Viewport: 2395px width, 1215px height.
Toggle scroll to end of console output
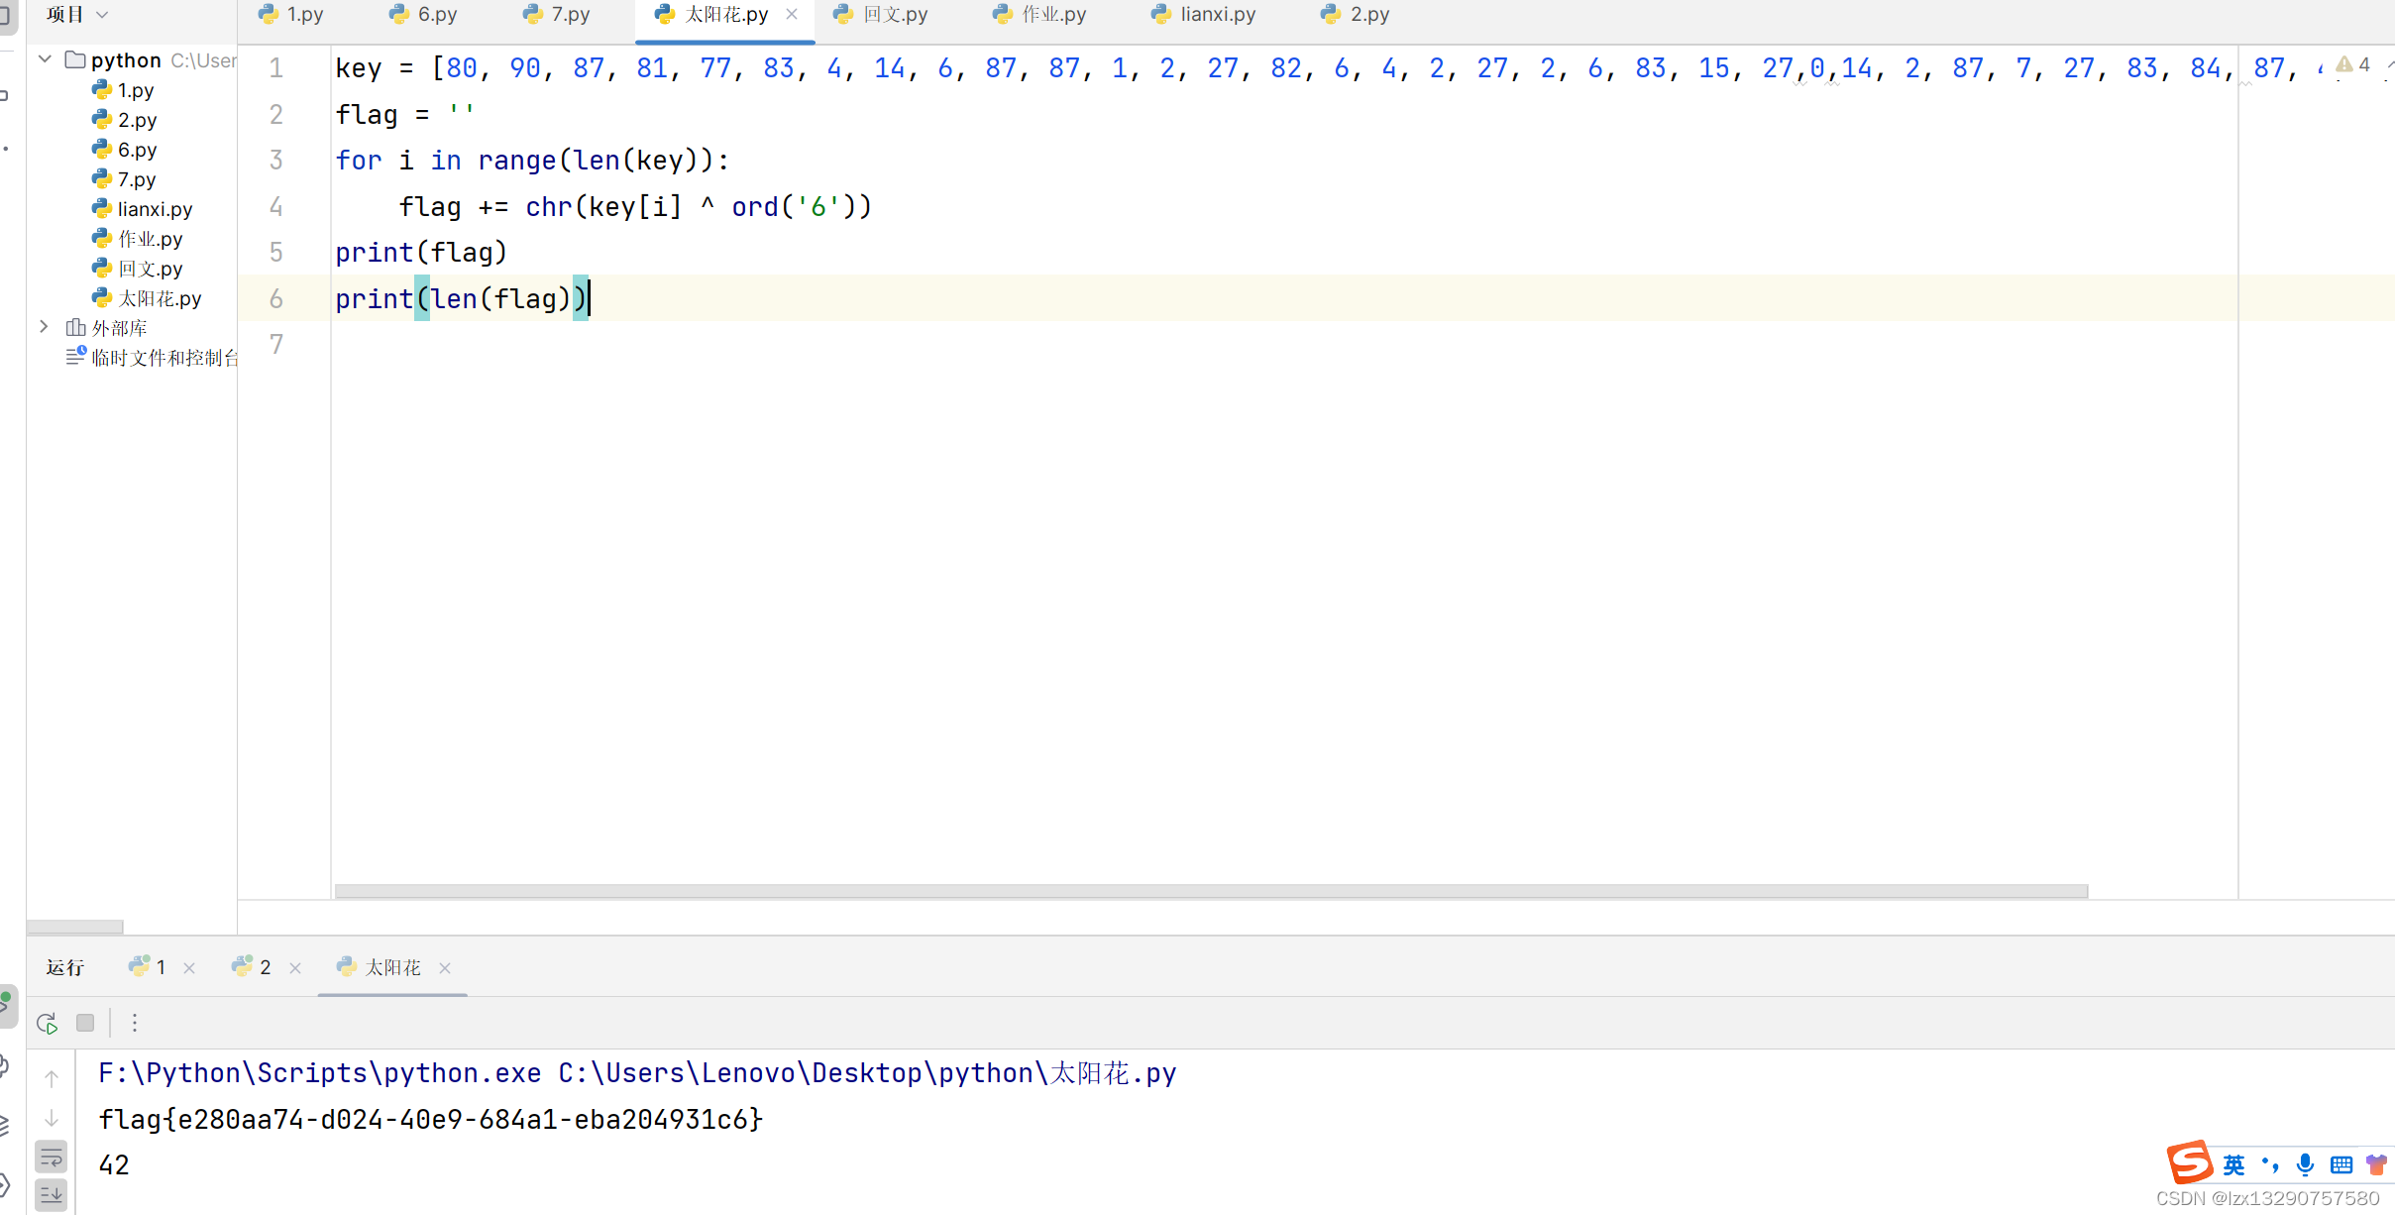[52, 1194]
